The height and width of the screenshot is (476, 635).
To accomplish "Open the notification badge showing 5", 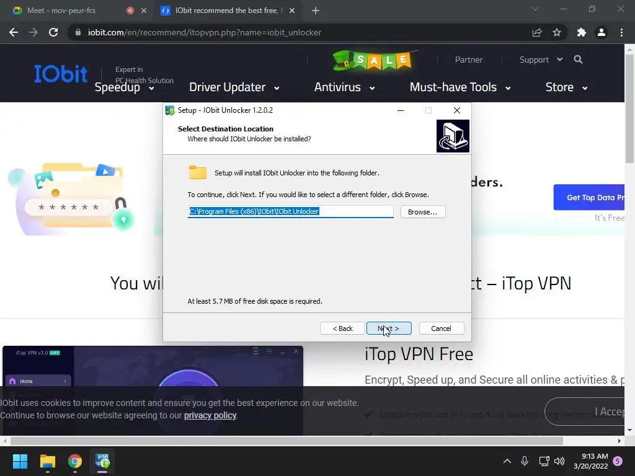I will point(618,461).
